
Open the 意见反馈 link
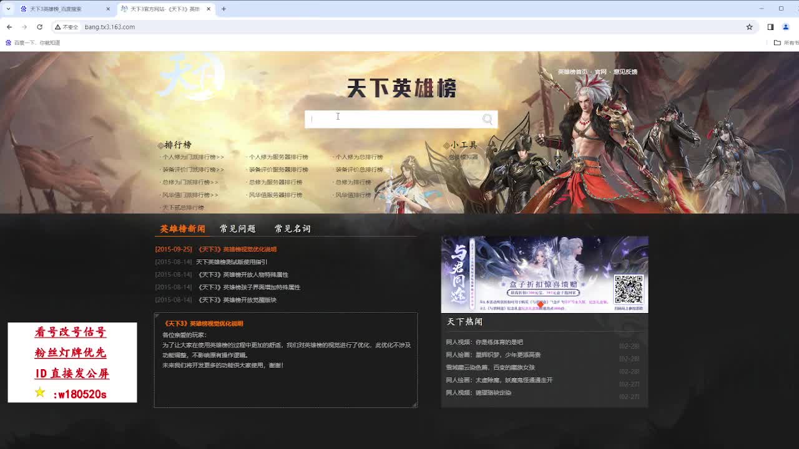coord(625,72)
